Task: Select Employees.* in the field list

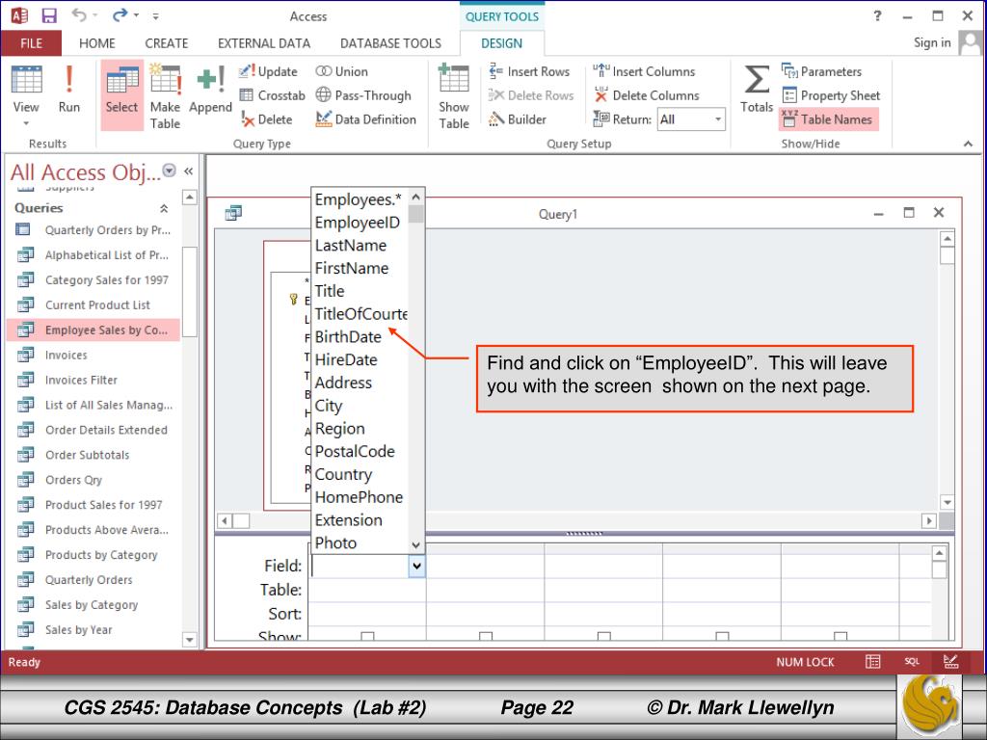Action: (x=358, y=200)
